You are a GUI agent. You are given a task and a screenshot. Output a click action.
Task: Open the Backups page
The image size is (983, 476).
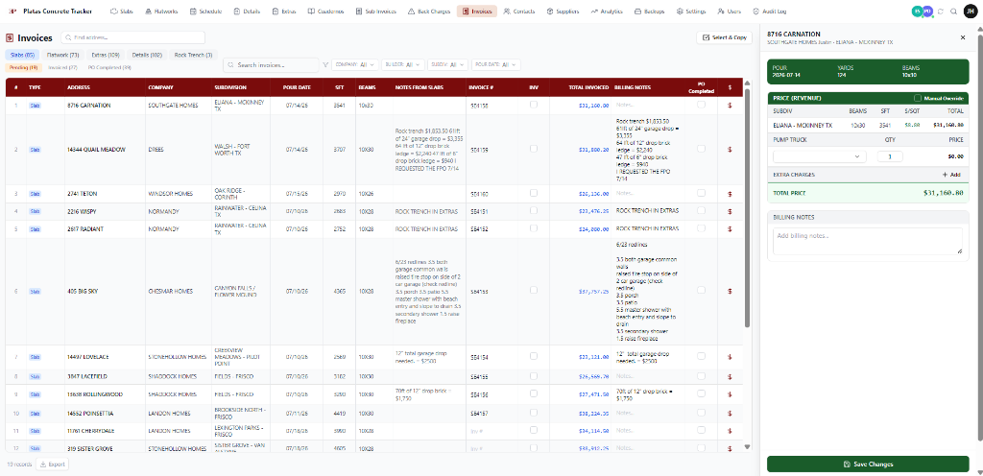[651, 12]
